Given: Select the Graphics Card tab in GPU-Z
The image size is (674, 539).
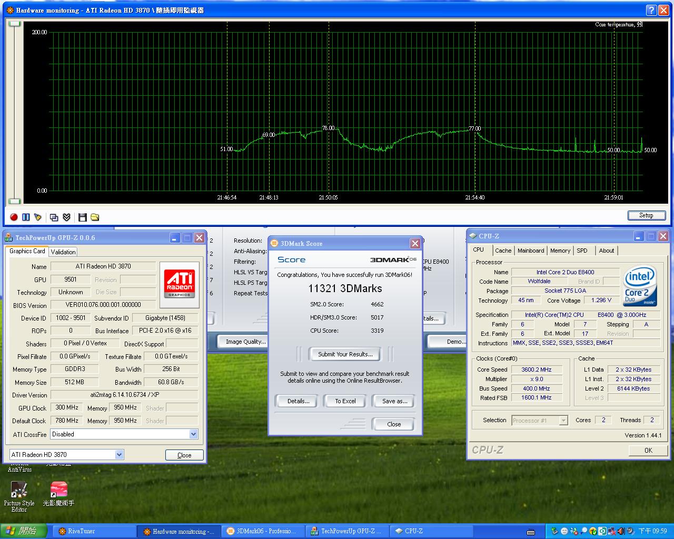Looking at the screenshot, I should (x=27, y=251).
